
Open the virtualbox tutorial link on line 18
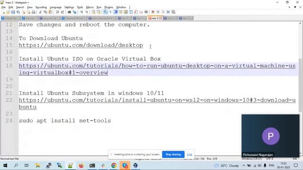(x=157, y=69)
